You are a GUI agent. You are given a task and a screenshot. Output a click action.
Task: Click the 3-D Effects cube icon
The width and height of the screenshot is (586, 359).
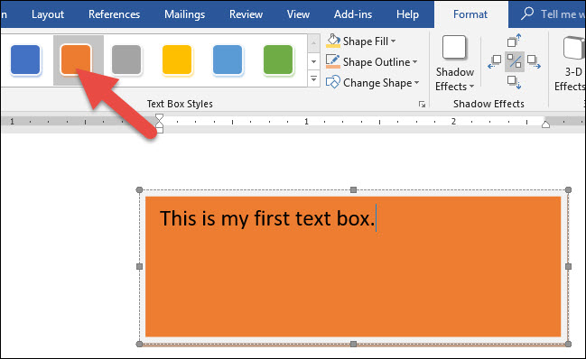[x=573, y=48]
